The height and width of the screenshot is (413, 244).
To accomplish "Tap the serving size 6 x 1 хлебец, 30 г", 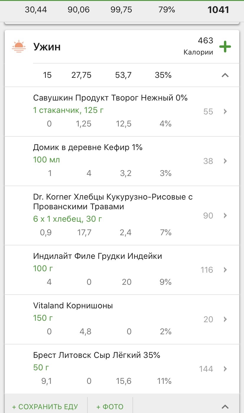I will pyautogui.click(x=68, y=219).
